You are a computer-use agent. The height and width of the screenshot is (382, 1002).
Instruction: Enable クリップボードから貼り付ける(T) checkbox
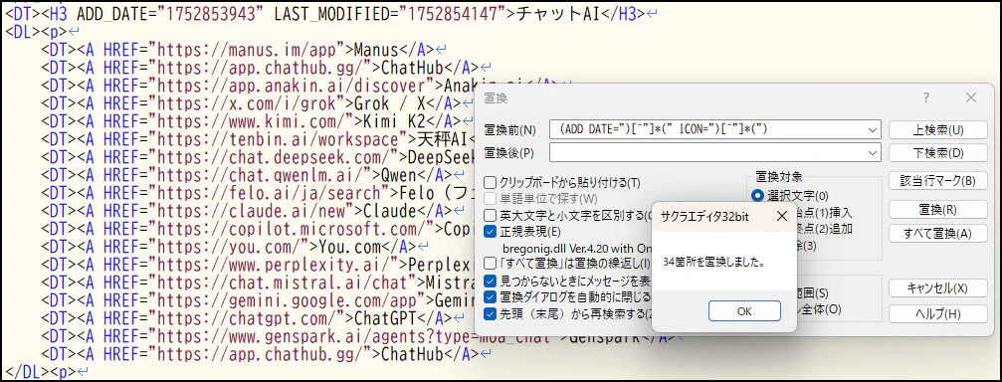point(491,182)
